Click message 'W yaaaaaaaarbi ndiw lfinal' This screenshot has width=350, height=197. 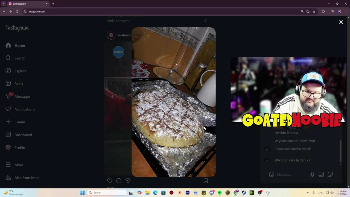pyautogui.click(x=294, y=141)
